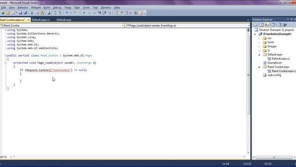Open the active documents list dropdown
296x167 pixels.
[x=248, y=20]
